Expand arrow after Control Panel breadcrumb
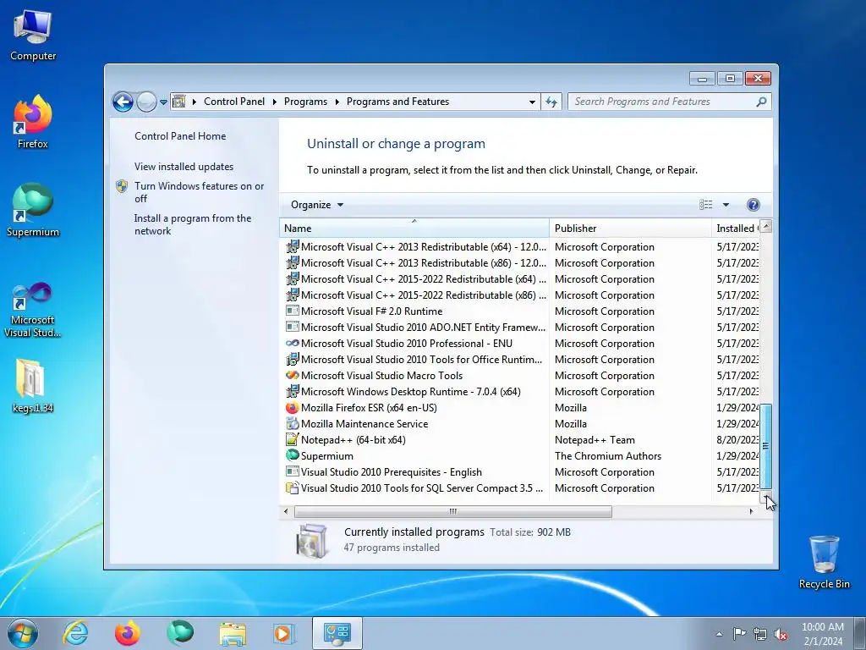 click(275, 102)
